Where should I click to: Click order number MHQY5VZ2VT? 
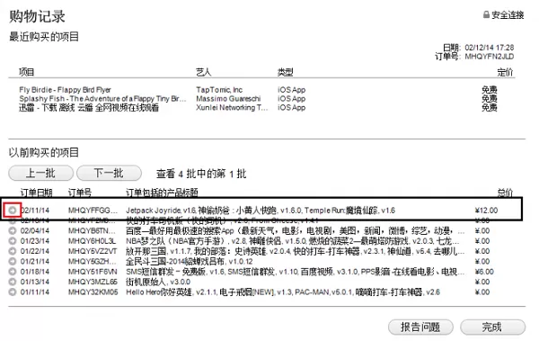(93, 251)
